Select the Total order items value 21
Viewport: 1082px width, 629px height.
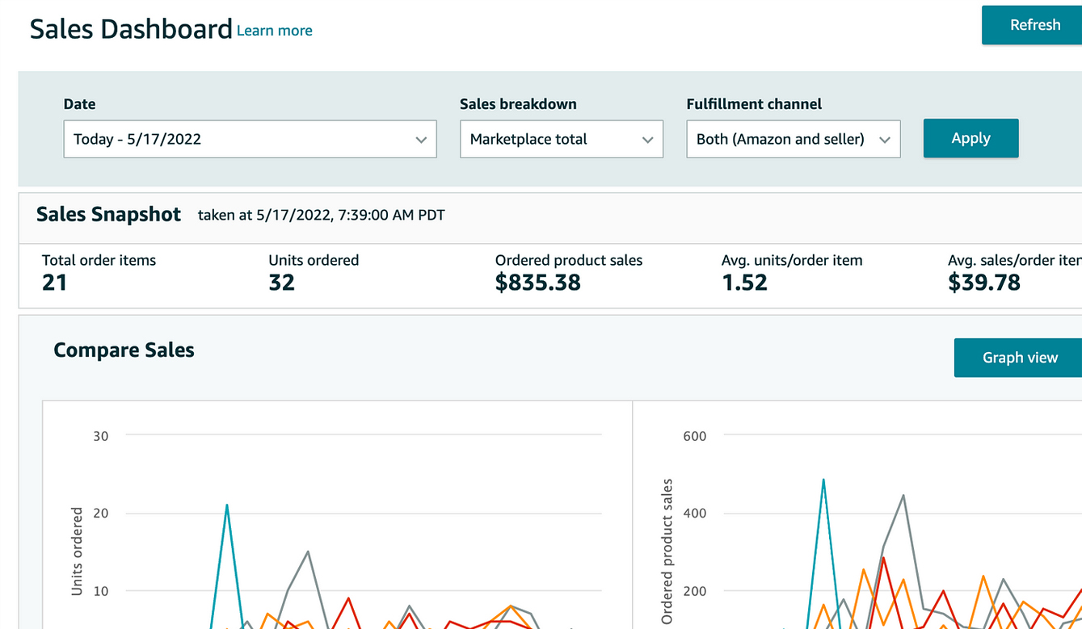click(55, 283)
